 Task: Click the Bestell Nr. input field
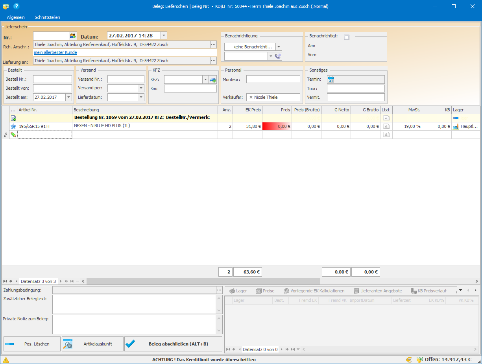[52, 79]
